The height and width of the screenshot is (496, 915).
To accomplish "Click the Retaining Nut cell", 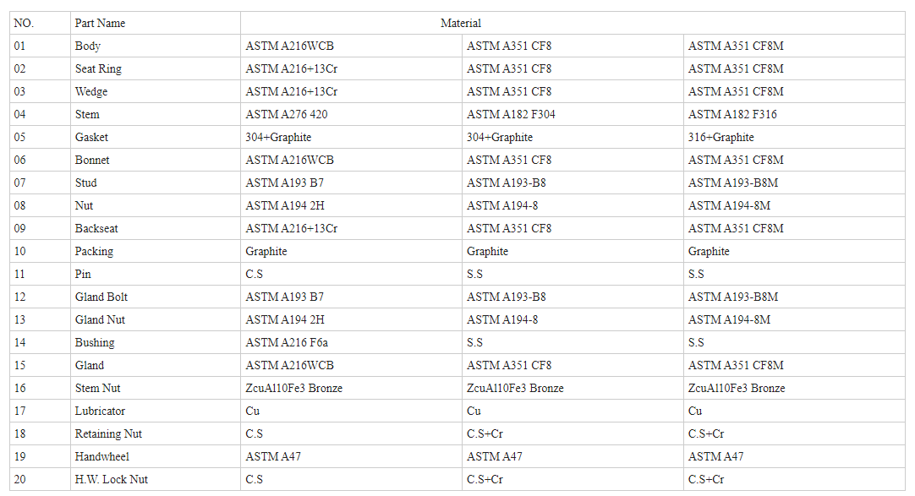I will click(x=156, y=433).
